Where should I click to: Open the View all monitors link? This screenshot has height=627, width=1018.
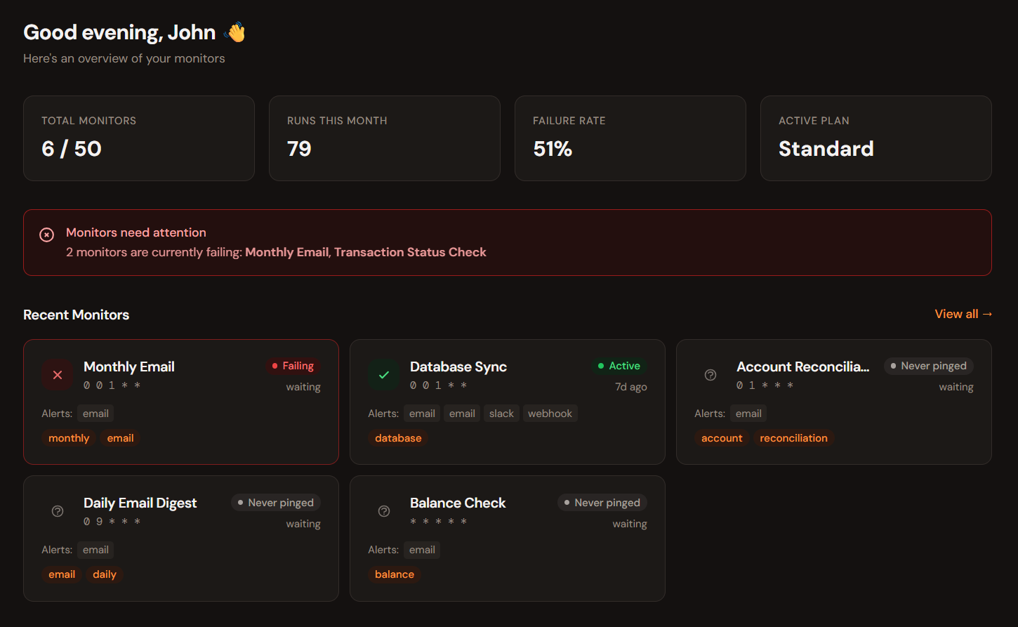tap(963, 314)
